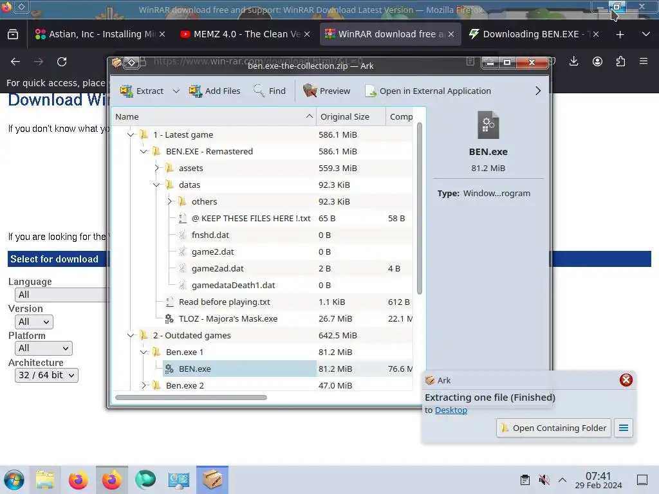Show hidden system tray icons
Viewport: 659px width, 494px height.
click(562, 480)
